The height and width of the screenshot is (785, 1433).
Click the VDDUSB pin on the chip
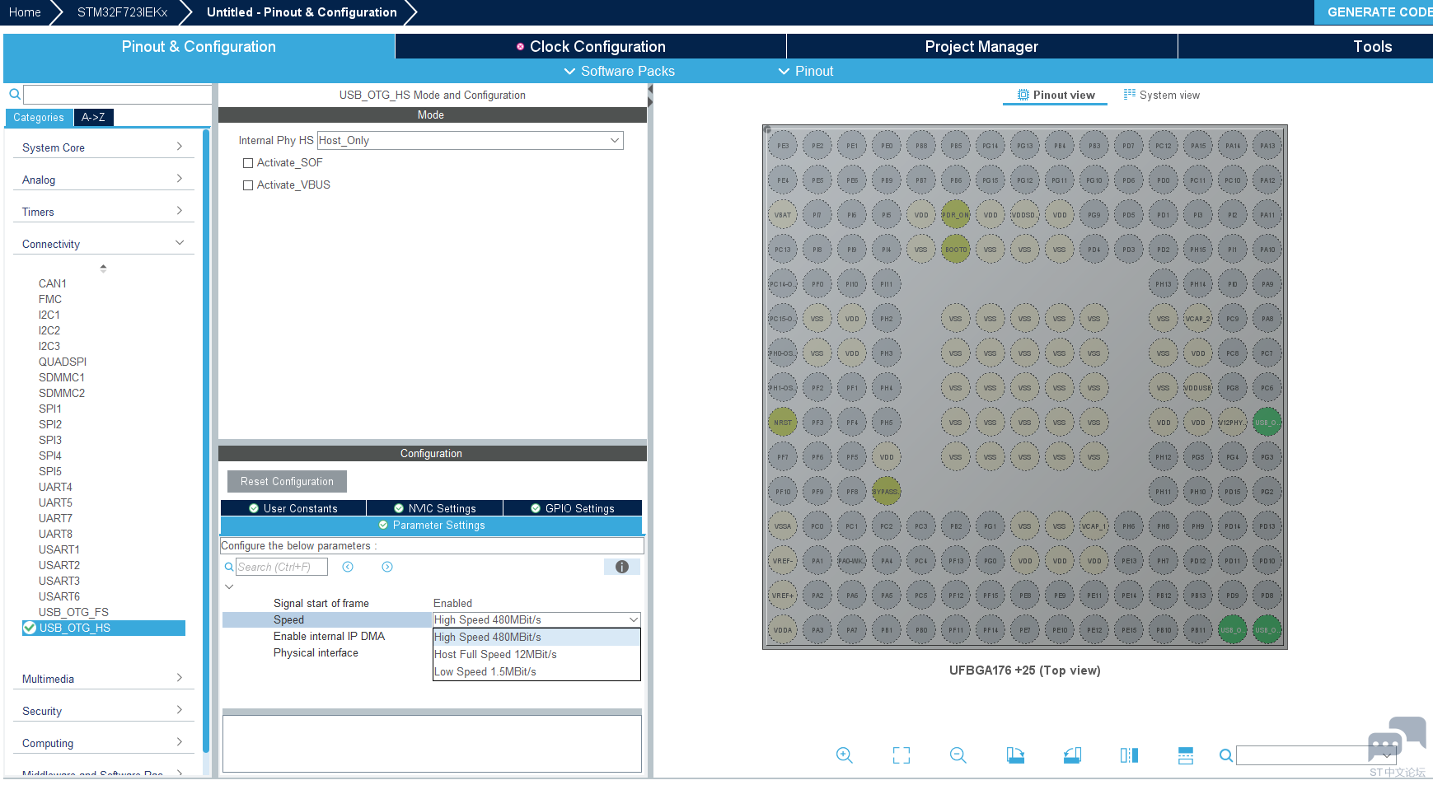point(1197,388)
